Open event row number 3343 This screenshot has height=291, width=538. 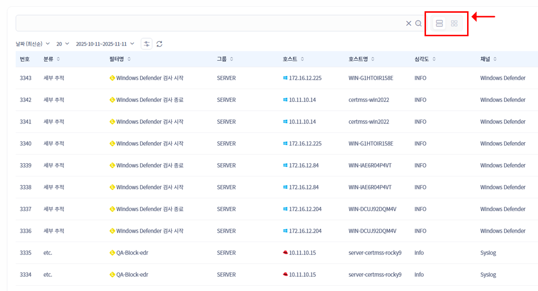[25, 78]
